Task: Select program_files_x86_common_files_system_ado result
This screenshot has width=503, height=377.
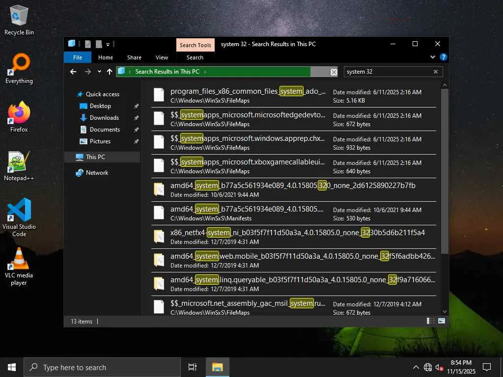Action: click(294, 96)
